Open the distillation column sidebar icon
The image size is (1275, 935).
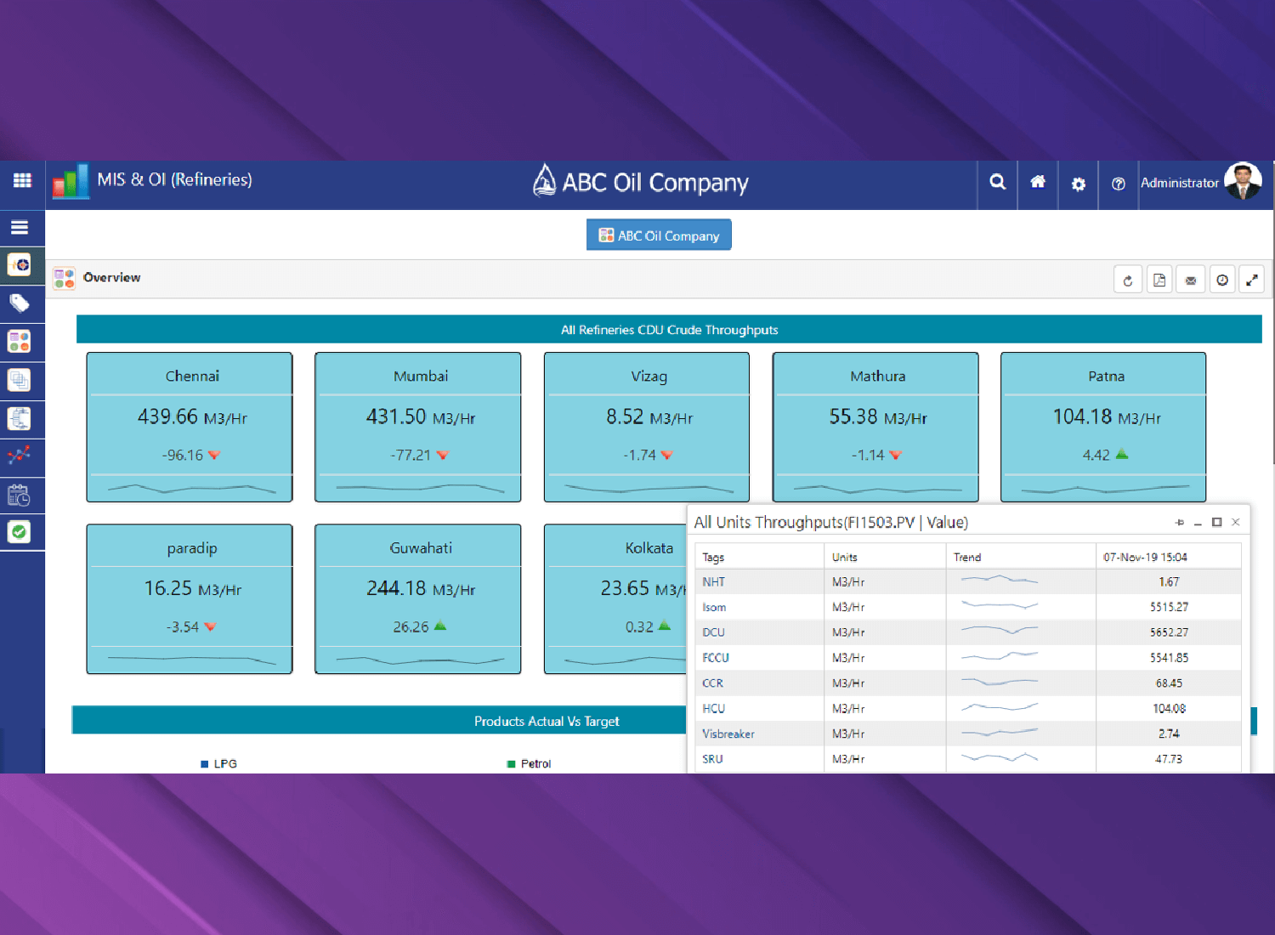(x=20, y=418)
